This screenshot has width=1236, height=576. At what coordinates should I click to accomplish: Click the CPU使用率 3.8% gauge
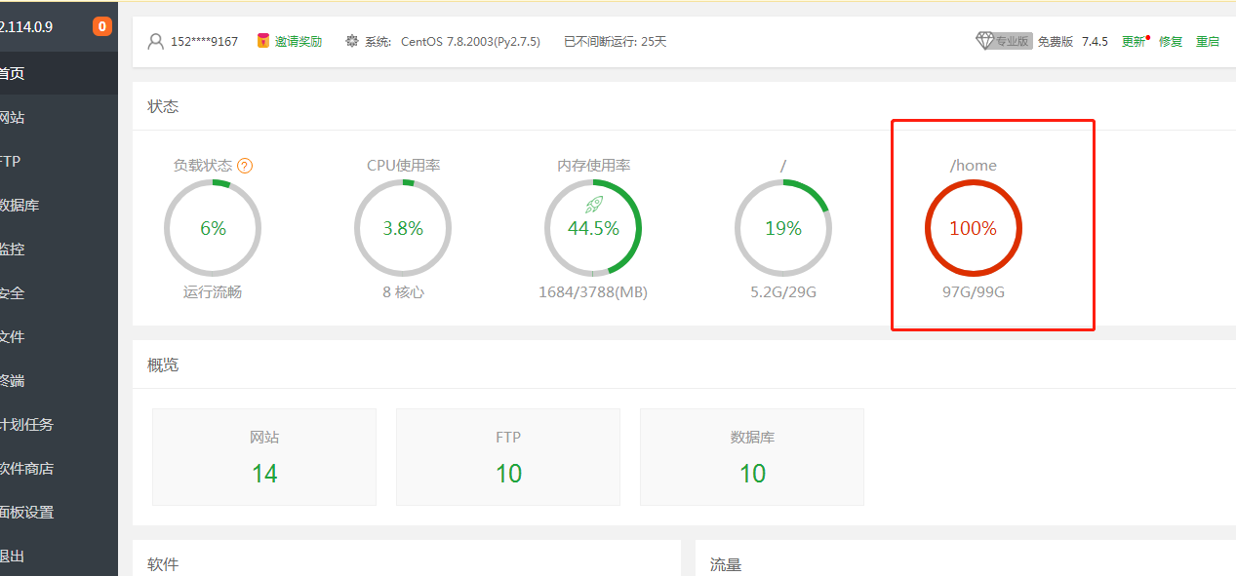point(403,228)
